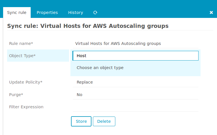This screenshot has height=135, width=217.
Task: Open the History tab
Action: tap(76, 13)
